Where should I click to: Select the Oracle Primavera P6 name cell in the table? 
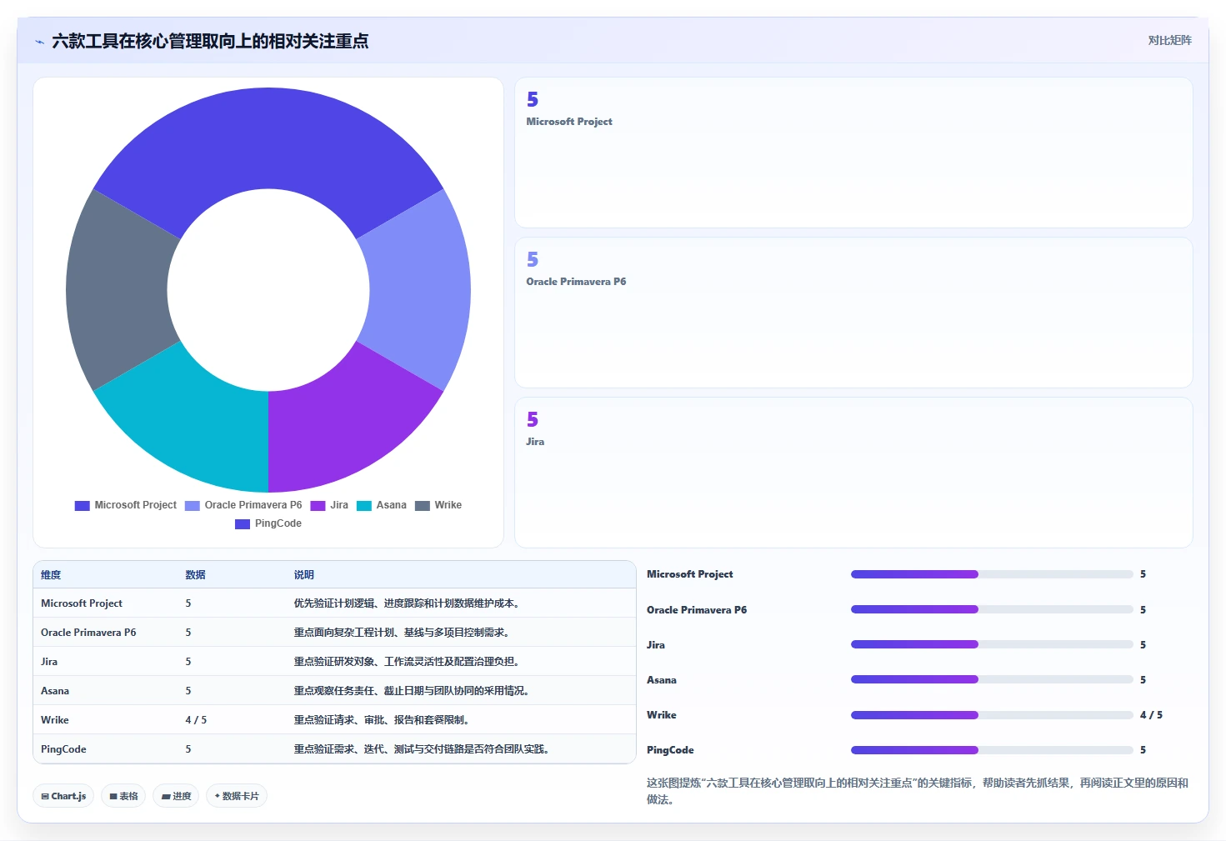point(88,633)
